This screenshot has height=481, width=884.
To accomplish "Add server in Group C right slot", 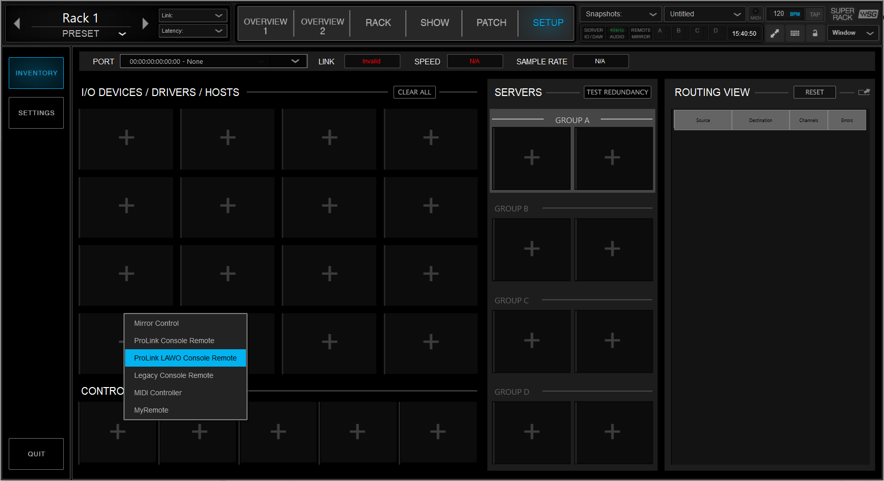I will tap(612, 341).
